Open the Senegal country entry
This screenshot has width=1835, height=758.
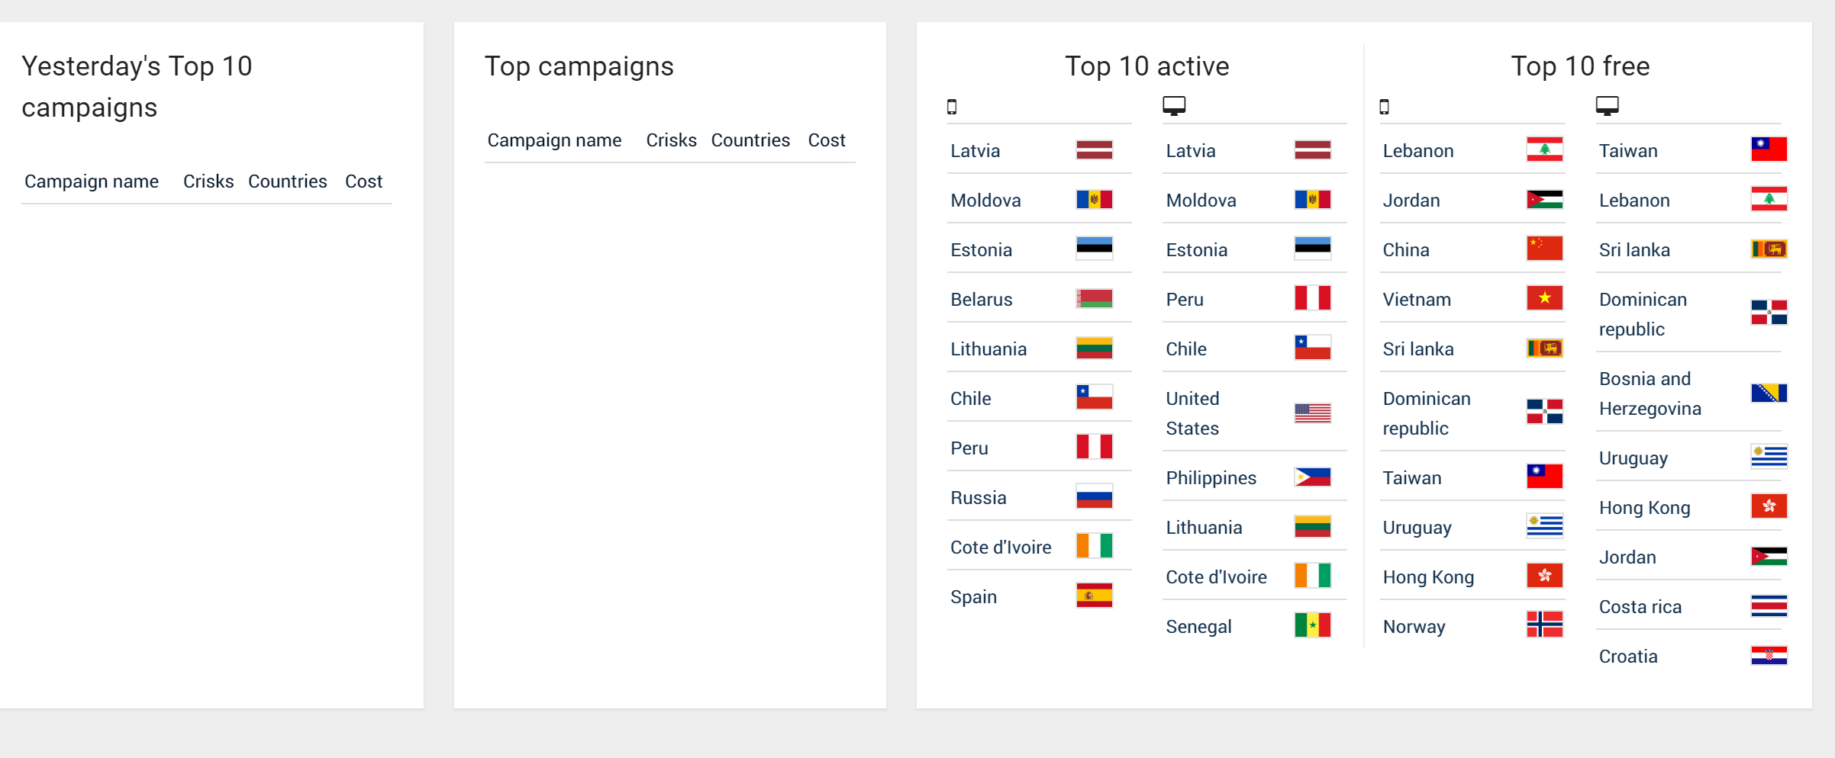[x=1198, y=627]
